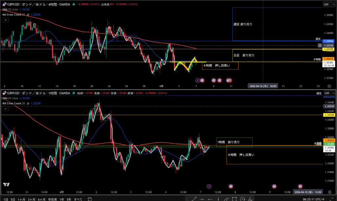Click the plus icon at price 1.33310
Viewport: 337px width, 201px height.
[320, 45]
